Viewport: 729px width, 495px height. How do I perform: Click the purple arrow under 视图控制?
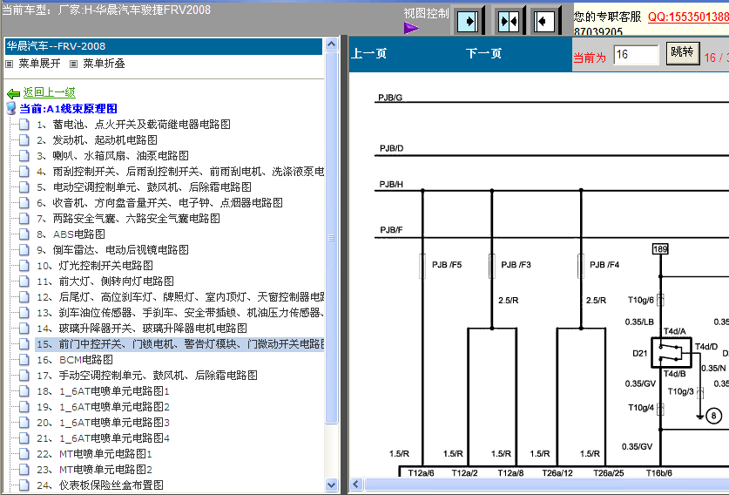pyautogui.click(x=410, y=29)
